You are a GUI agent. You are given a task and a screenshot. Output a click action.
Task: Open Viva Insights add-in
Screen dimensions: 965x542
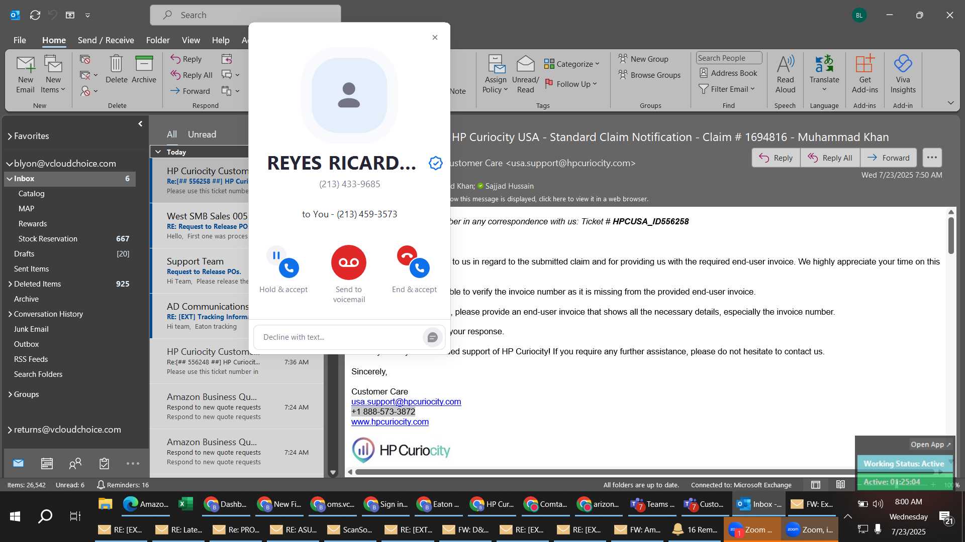point(903,74)
